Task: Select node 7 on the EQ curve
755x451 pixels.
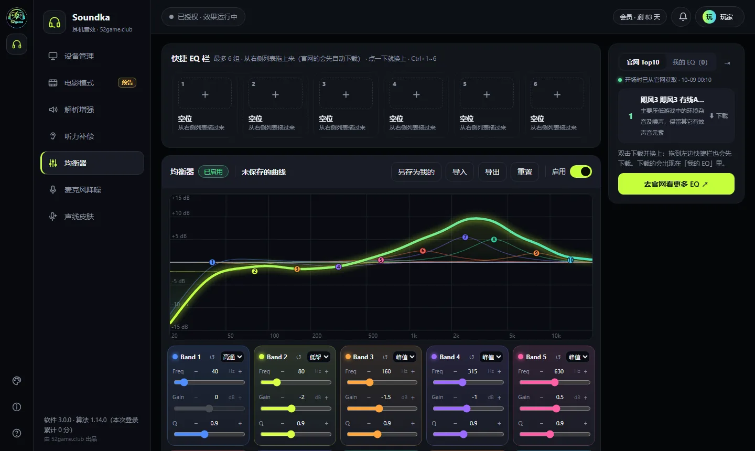Action: 465,237
